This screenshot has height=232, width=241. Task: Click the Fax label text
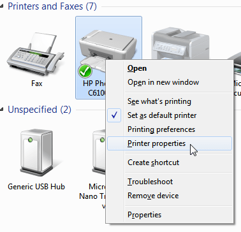tap(36, 83)
